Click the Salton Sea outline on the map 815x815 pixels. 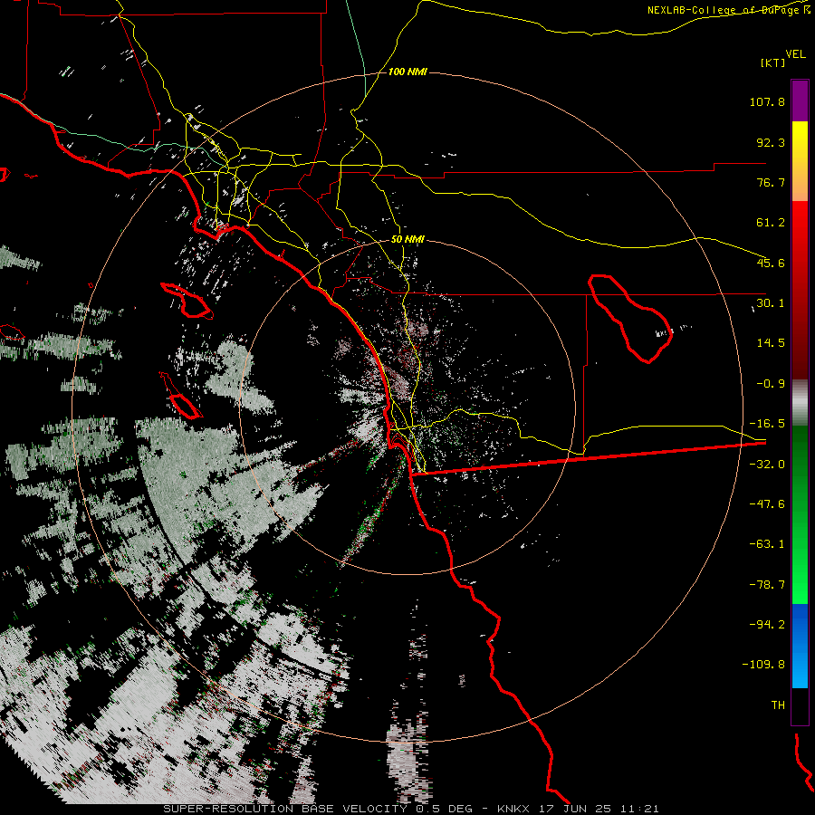click(x=630, y=319)
